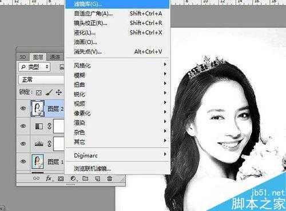The width and height of the screenshot is (286, 211).
Task: Expand the 杂色 submenu
Action: click(x=117, y=132)
